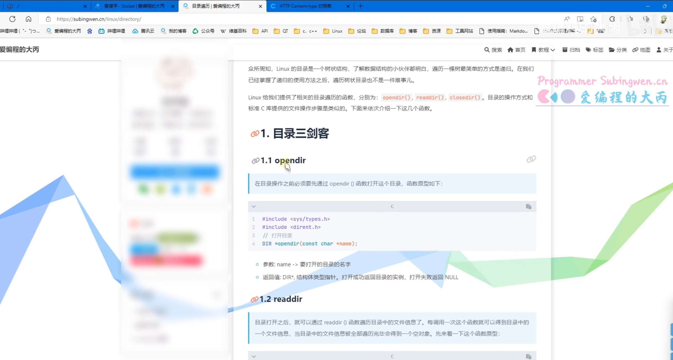Click anchor link icon beside 1.1 opendir
This screenshot has height=360, width=673.
pos(255,161)
